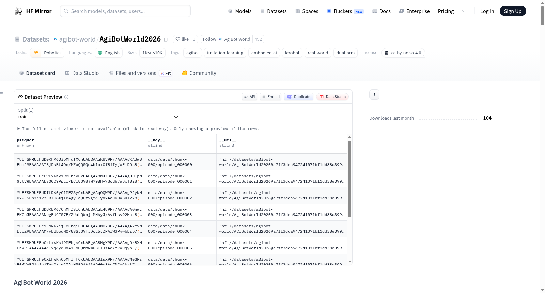Click the 1K<n<10K size tag

pyautogui.click(x=152, y=53)
